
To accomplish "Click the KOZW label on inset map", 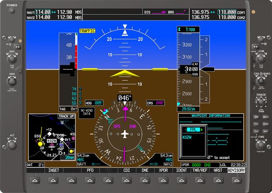I will (52, 141).
